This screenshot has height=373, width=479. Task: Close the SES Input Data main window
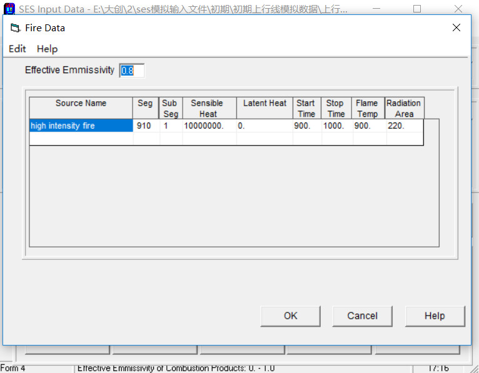coord(458,9)
